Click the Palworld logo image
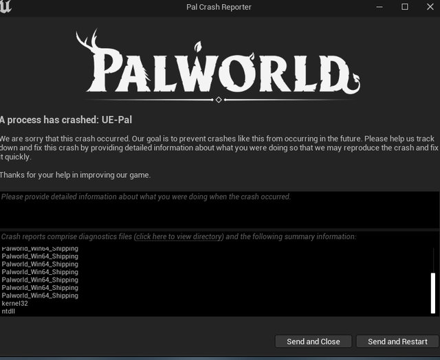 click(x=218, y=65)
